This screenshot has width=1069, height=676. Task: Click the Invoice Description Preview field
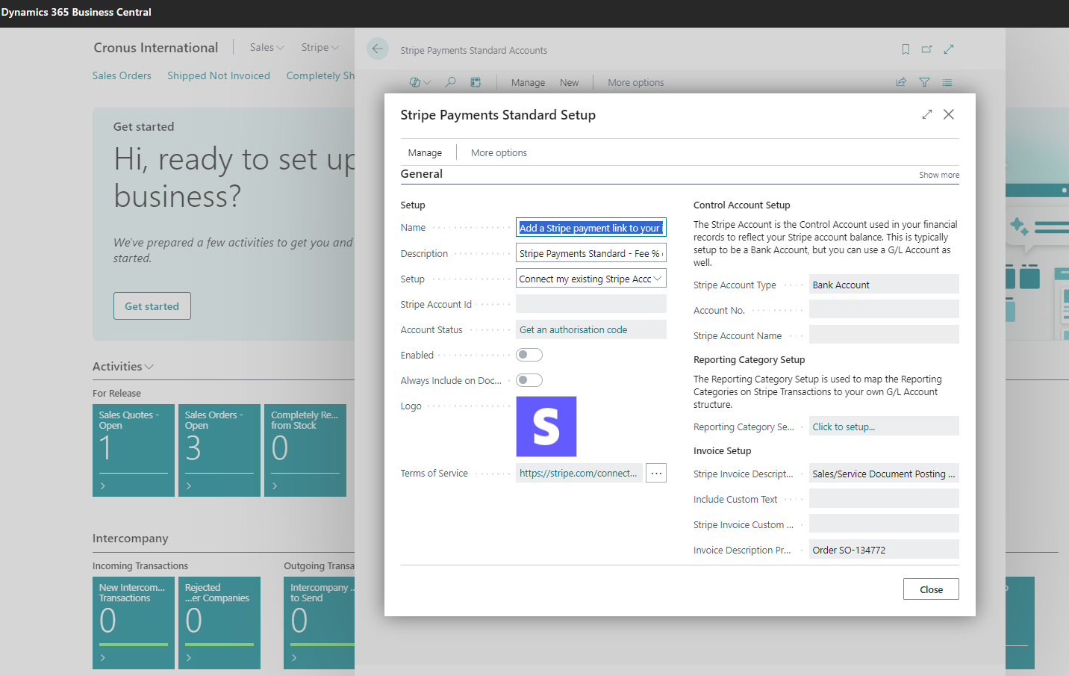[x=884, y=550]
